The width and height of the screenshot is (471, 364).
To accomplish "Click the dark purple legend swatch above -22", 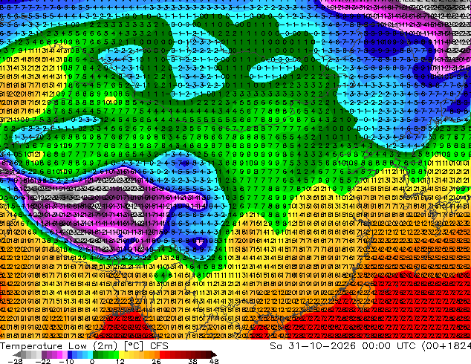I will click(x=44, y=354).
